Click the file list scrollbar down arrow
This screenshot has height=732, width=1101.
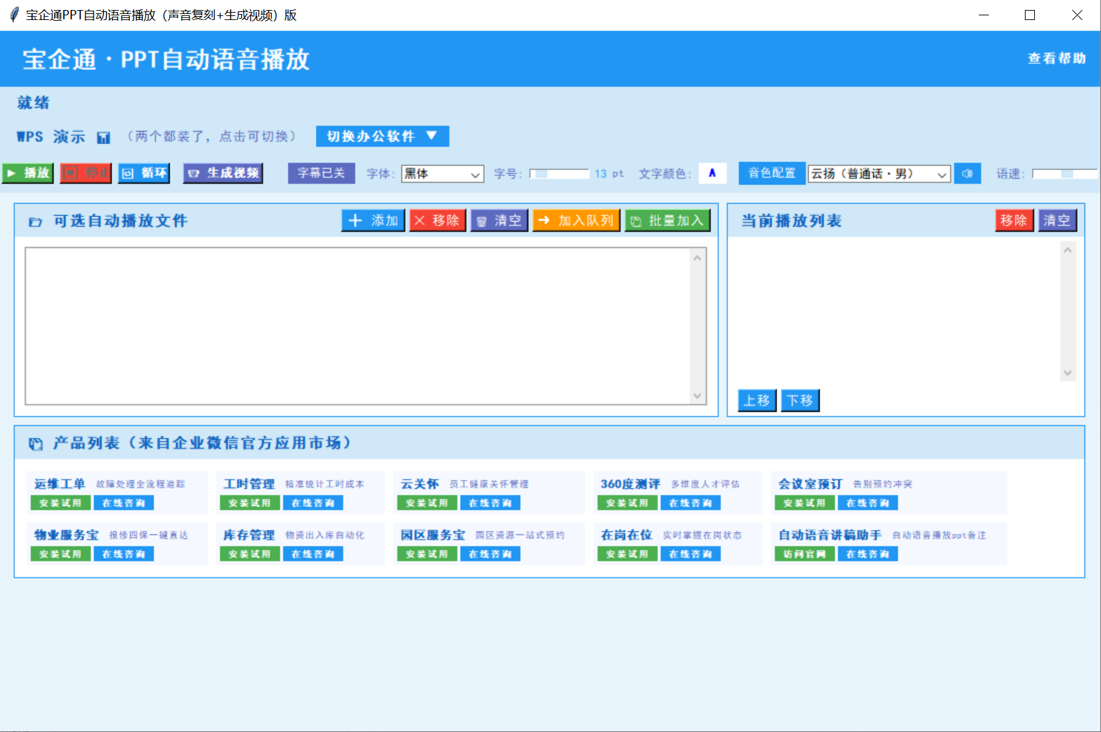tap(698, 396)
